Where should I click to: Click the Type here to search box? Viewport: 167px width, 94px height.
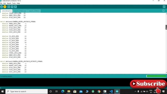[27, 91]
